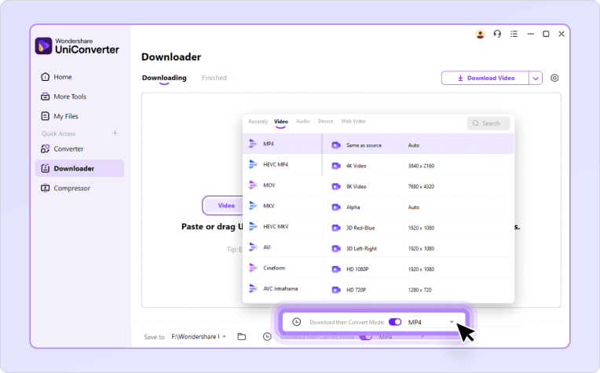The image size is (600, 373).
Task: Open the headset support icon
Action: (x=497, y=35)
